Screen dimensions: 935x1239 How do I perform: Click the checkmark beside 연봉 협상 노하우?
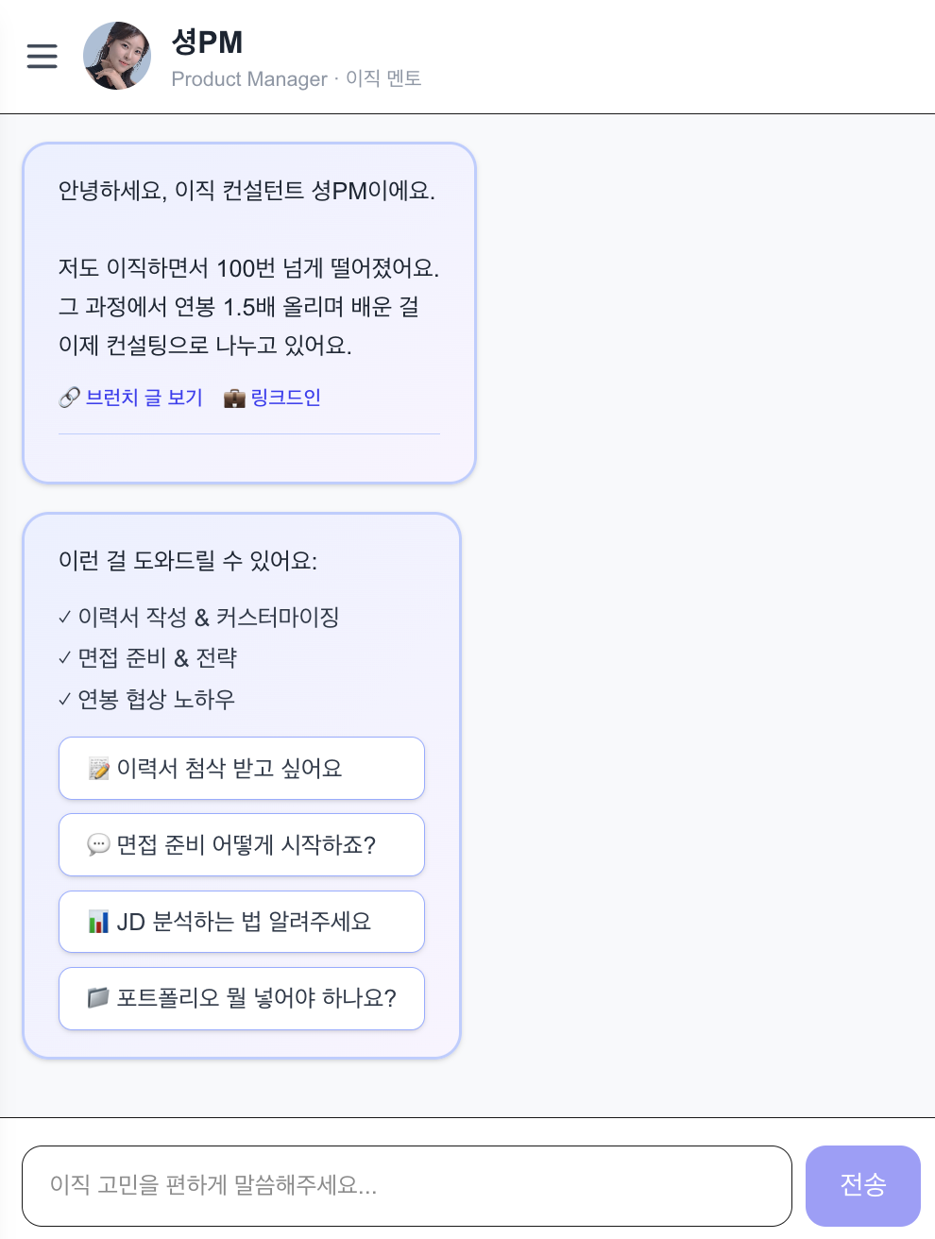pyautogui.click(x=64, y=699)
